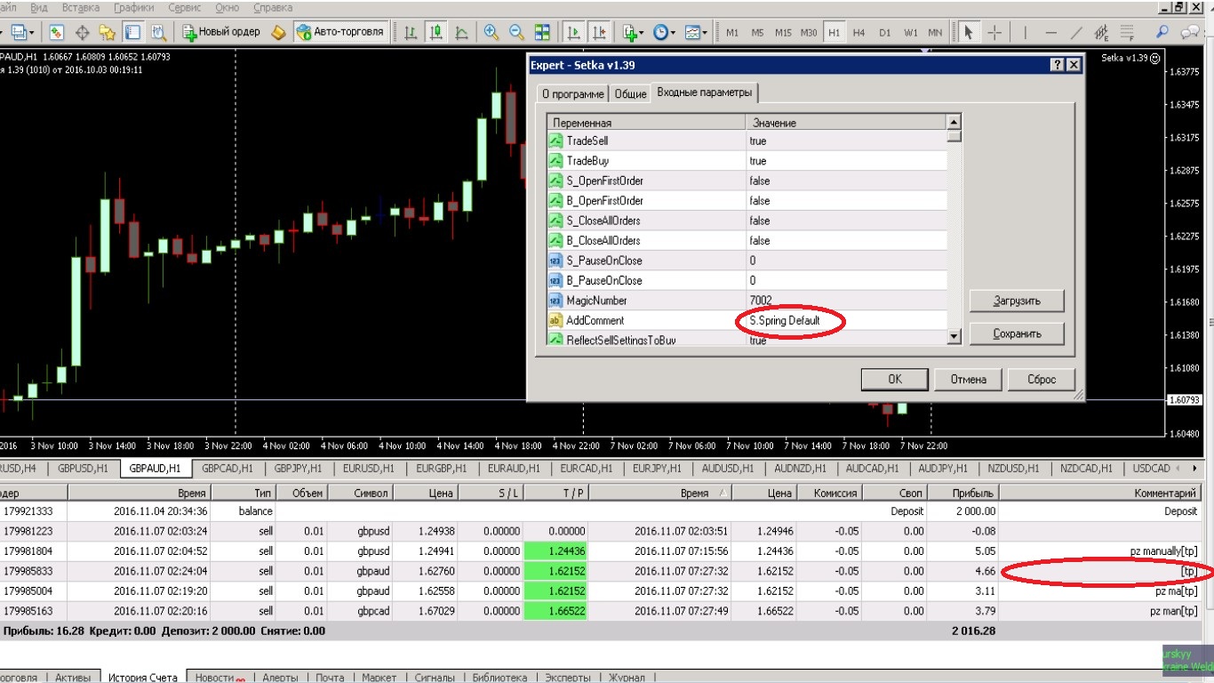Open the Strategy Tester icon
The width and height of the screenshot is (1214, 683).
coord(158,32)
